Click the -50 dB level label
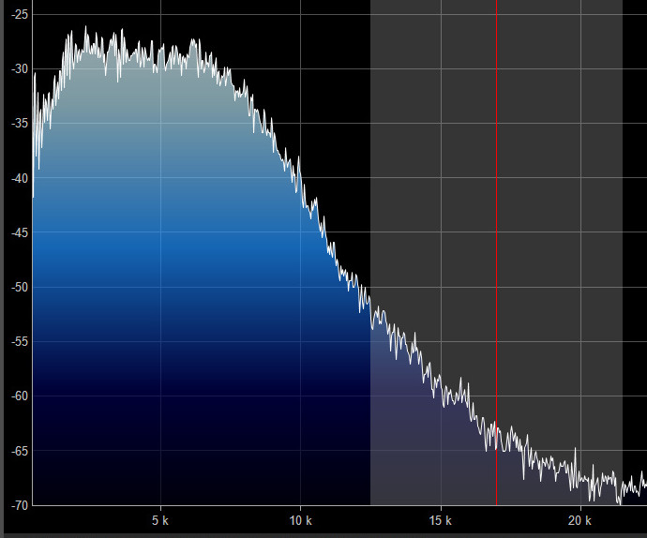 (20, 287)
